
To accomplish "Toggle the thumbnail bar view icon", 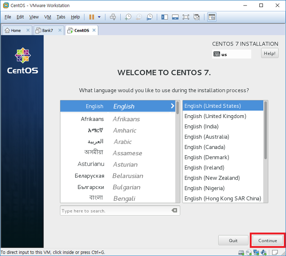I will coord(175,17).
